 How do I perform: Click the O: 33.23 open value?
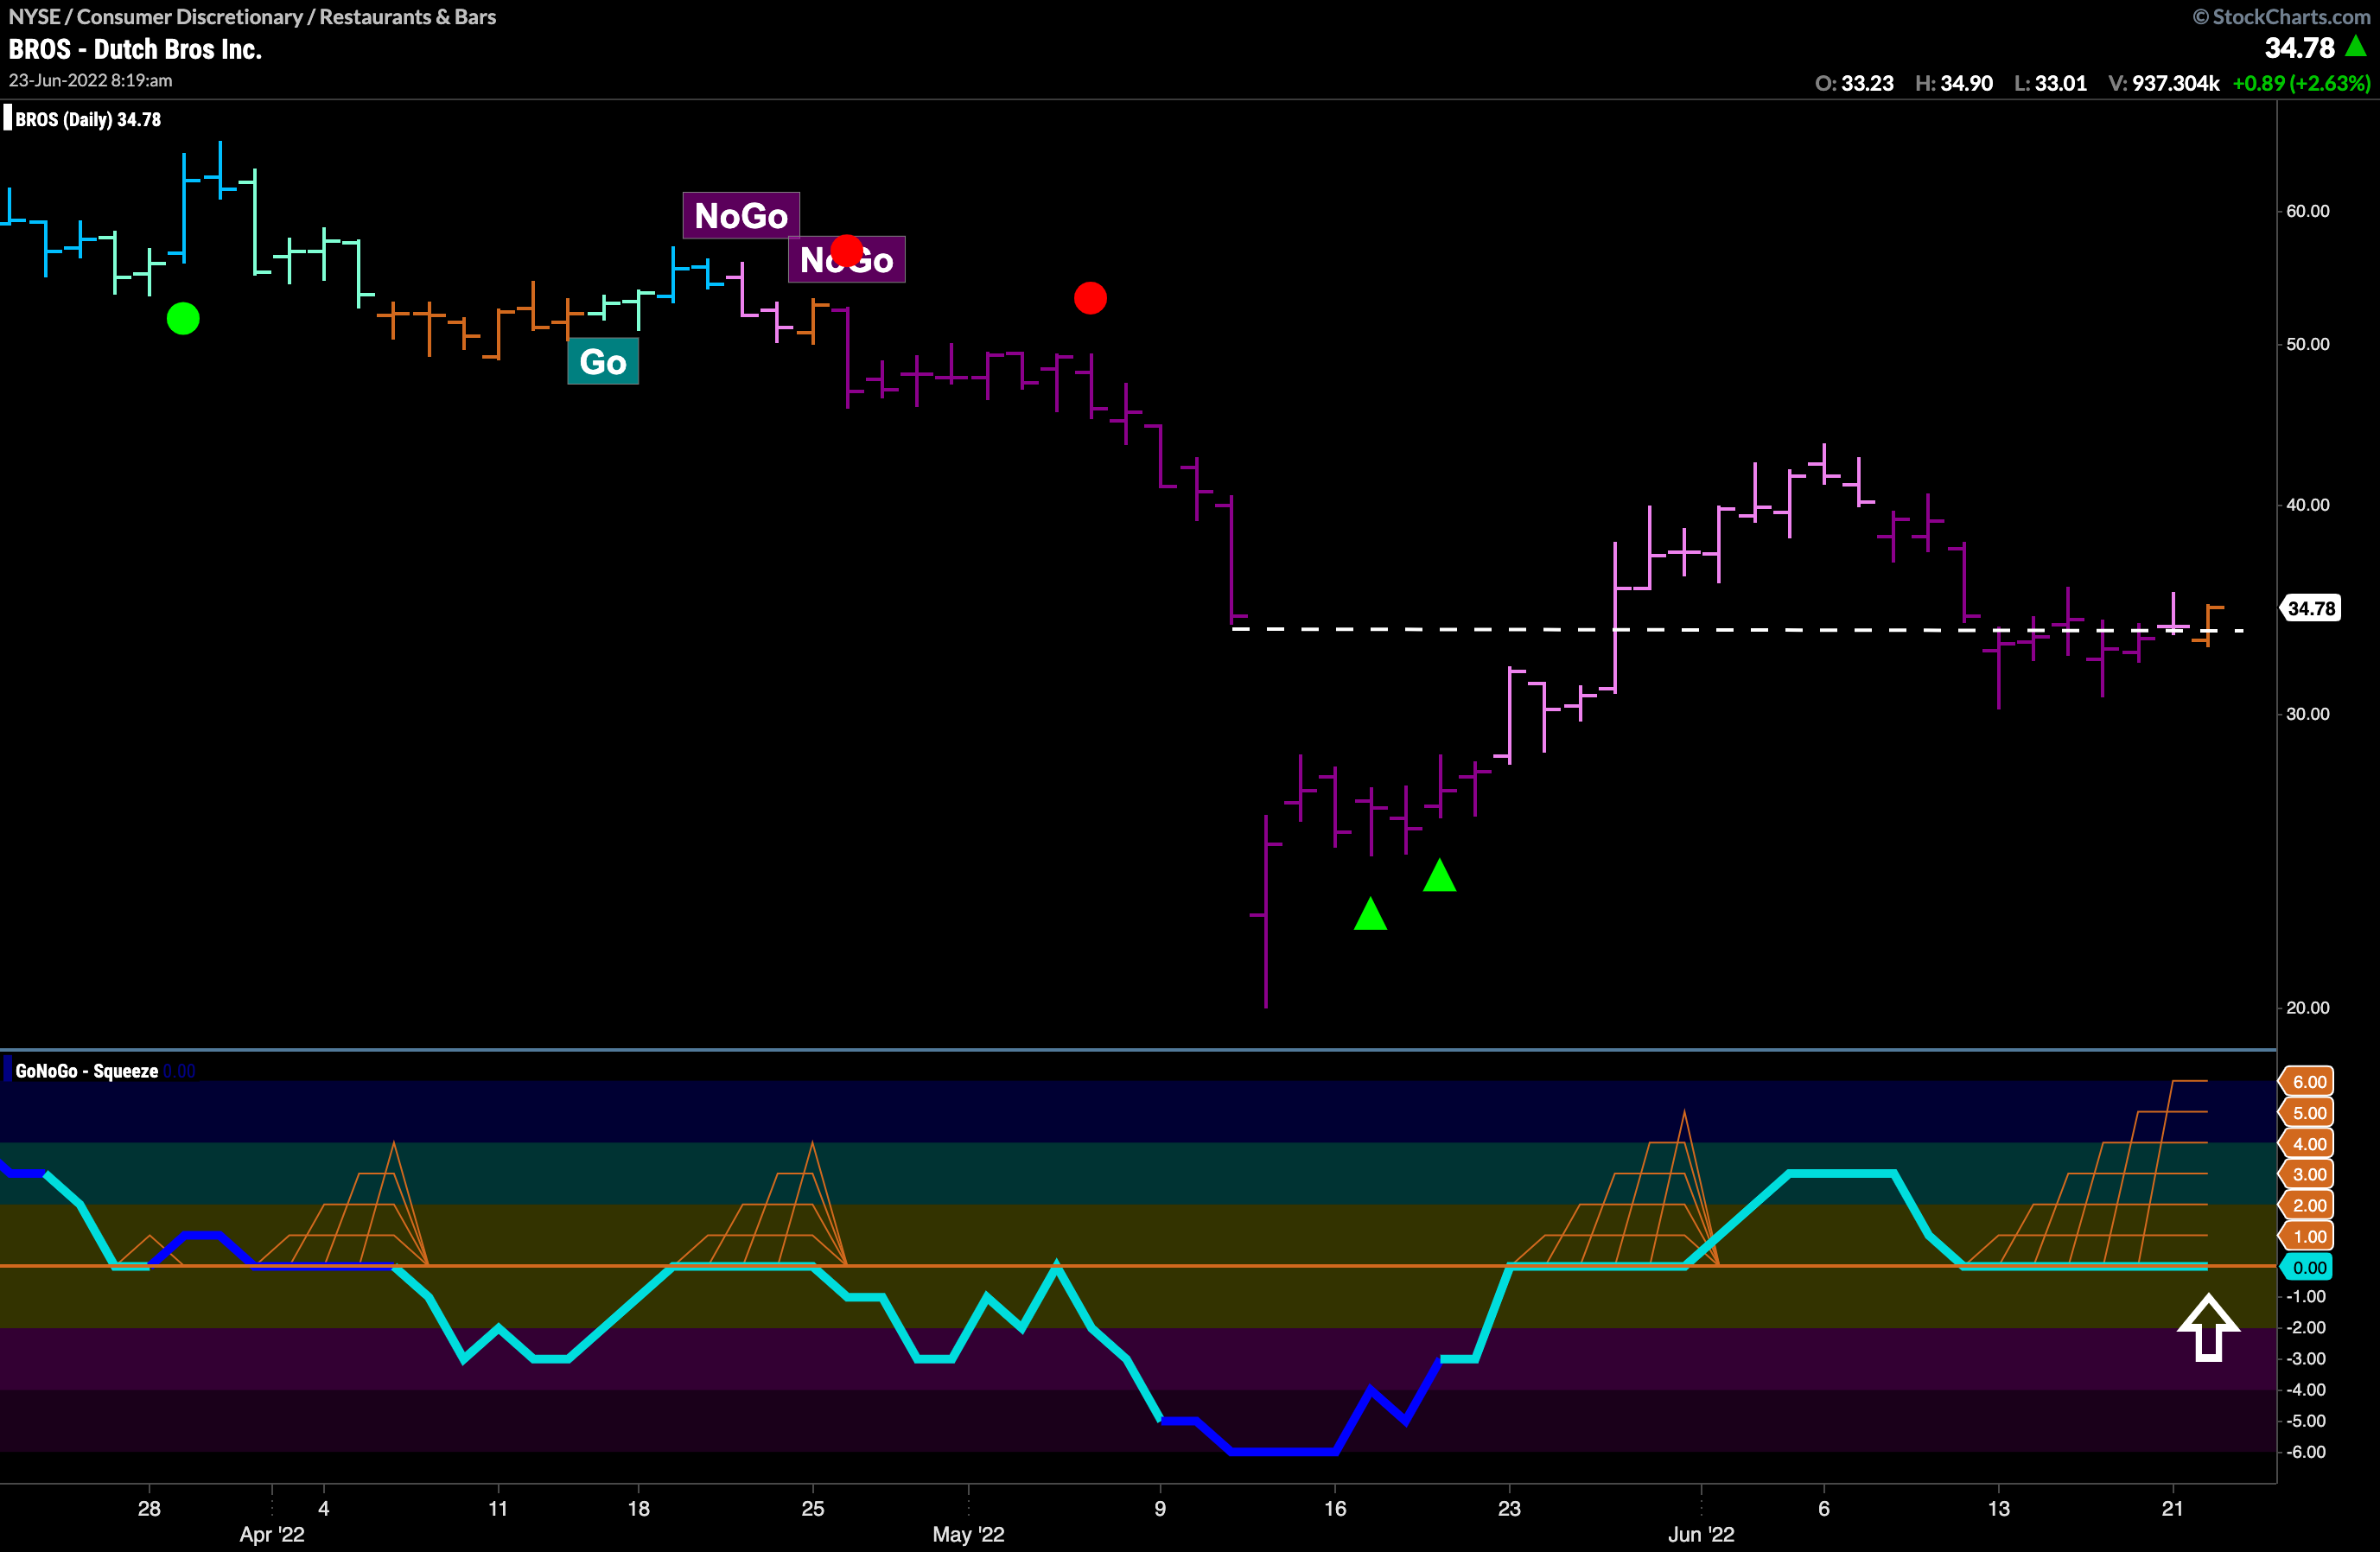click(1854, 83)
